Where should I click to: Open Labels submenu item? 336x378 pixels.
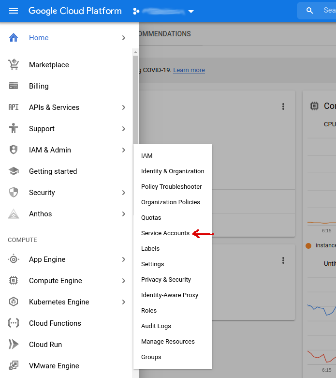point(173,249)
